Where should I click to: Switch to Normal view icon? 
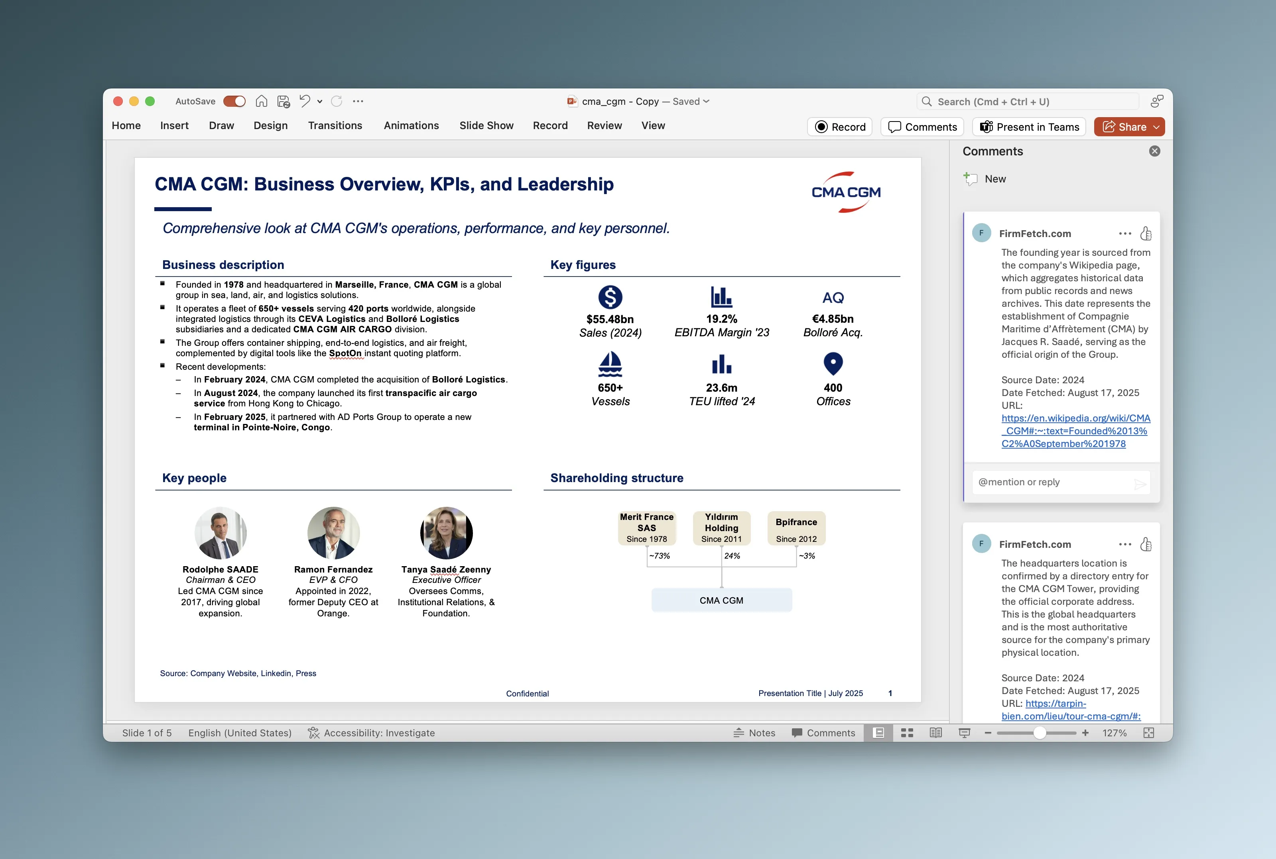pyautogui.click(x=878, y=733)
